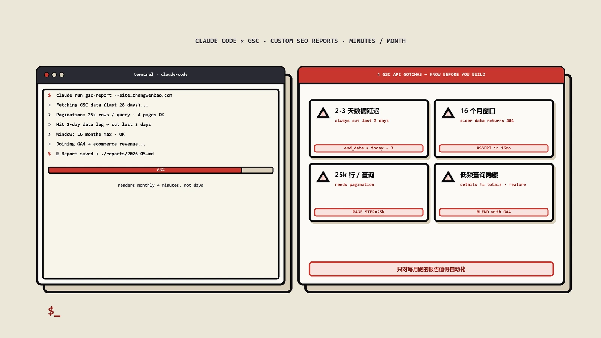The image size is (601, 338).
Task: Click the 16 个月窗口 card title
Action: [478, 111]
